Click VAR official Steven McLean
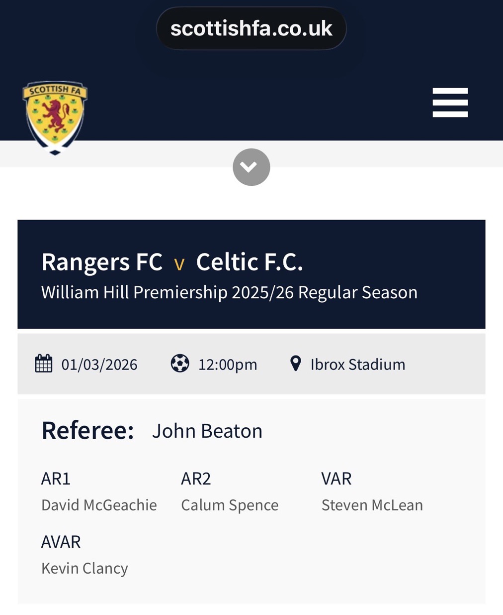This screenshot has height=615, width=503. coord(372,505)
